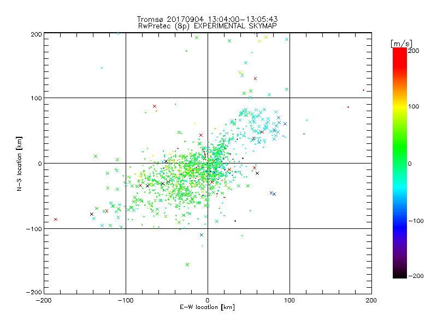The image size is (437, 327).
Task: Click the colorbar tick label '-100'
Action: click(x=416, y=221)
